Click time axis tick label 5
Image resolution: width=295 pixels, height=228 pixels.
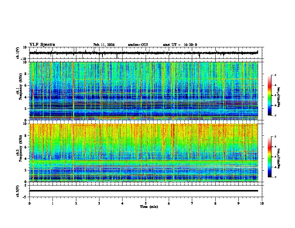[x=146, y=203]
